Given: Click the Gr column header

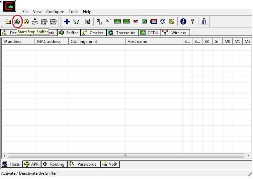Looking at the screenshot, I should coord(217,42).
